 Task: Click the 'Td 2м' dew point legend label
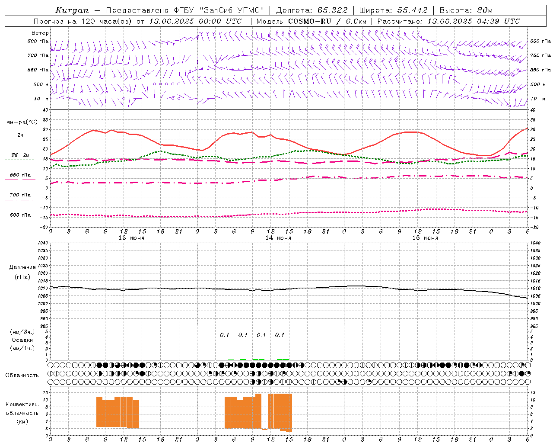click(20, 155)
